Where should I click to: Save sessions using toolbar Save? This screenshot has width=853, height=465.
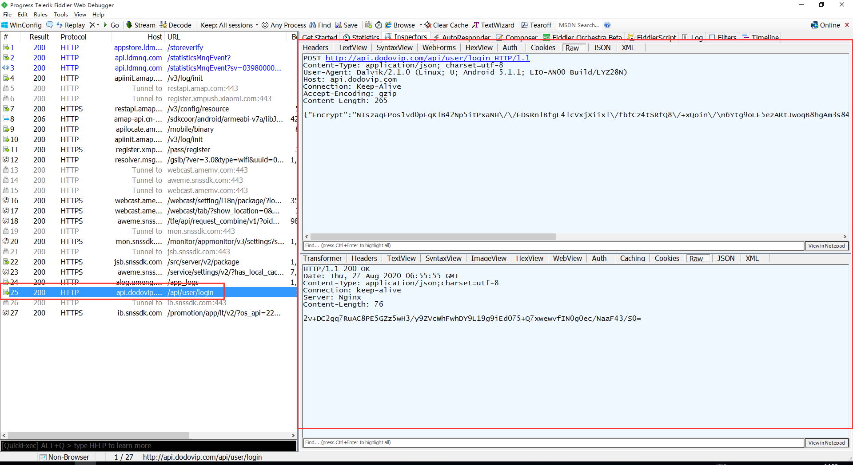(347, 25)
